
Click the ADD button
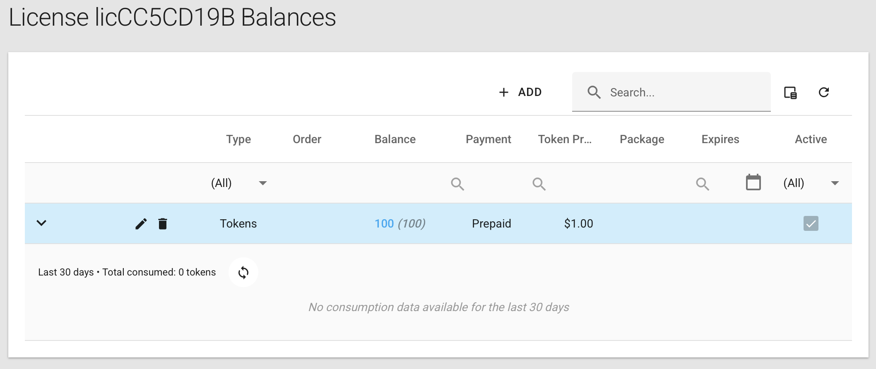520,92
